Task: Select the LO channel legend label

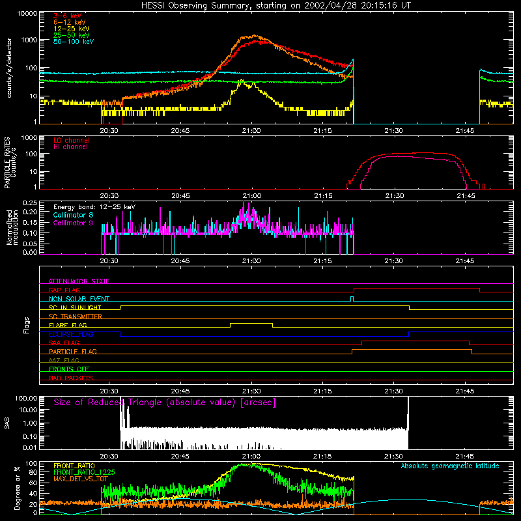Action: pos(72,140)
